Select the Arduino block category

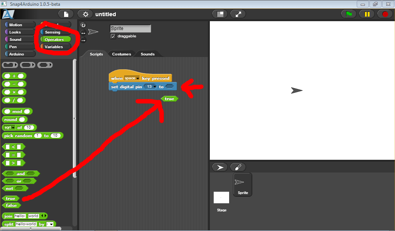click(20, 54)
